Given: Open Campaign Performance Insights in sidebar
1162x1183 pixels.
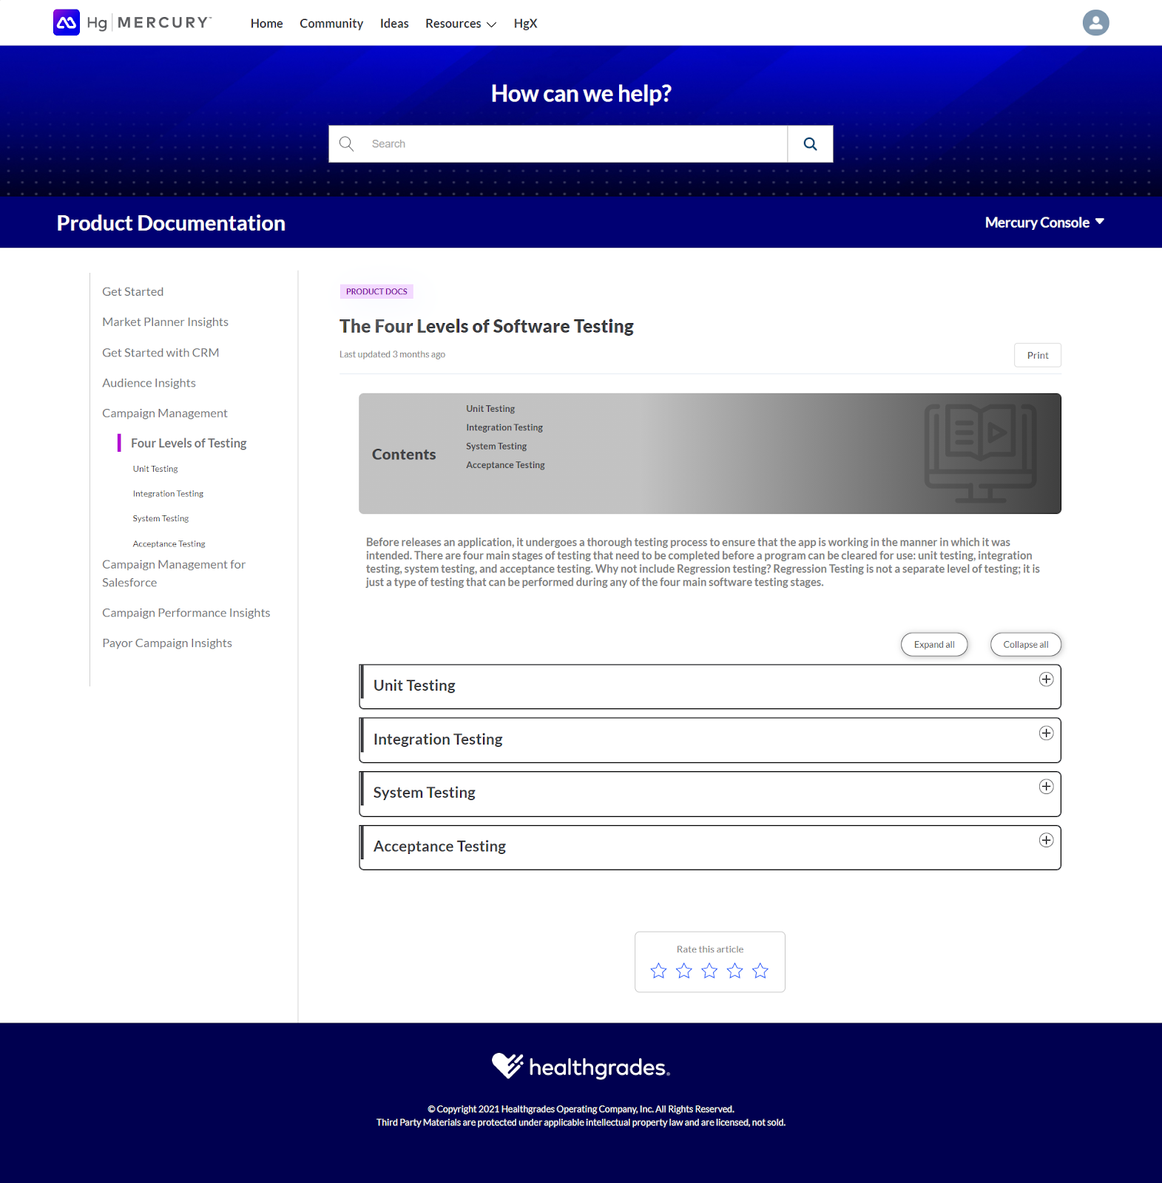Looking at the screenshot, I should 186,613.
